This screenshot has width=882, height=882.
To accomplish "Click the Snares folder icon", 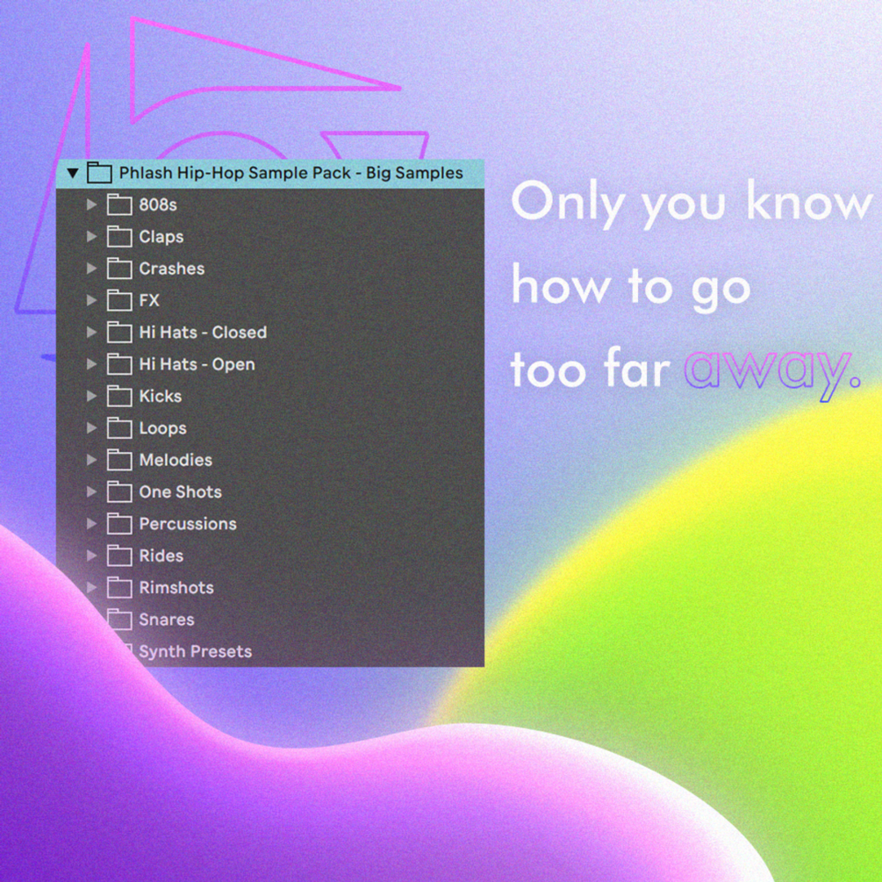I will point(119,620).
